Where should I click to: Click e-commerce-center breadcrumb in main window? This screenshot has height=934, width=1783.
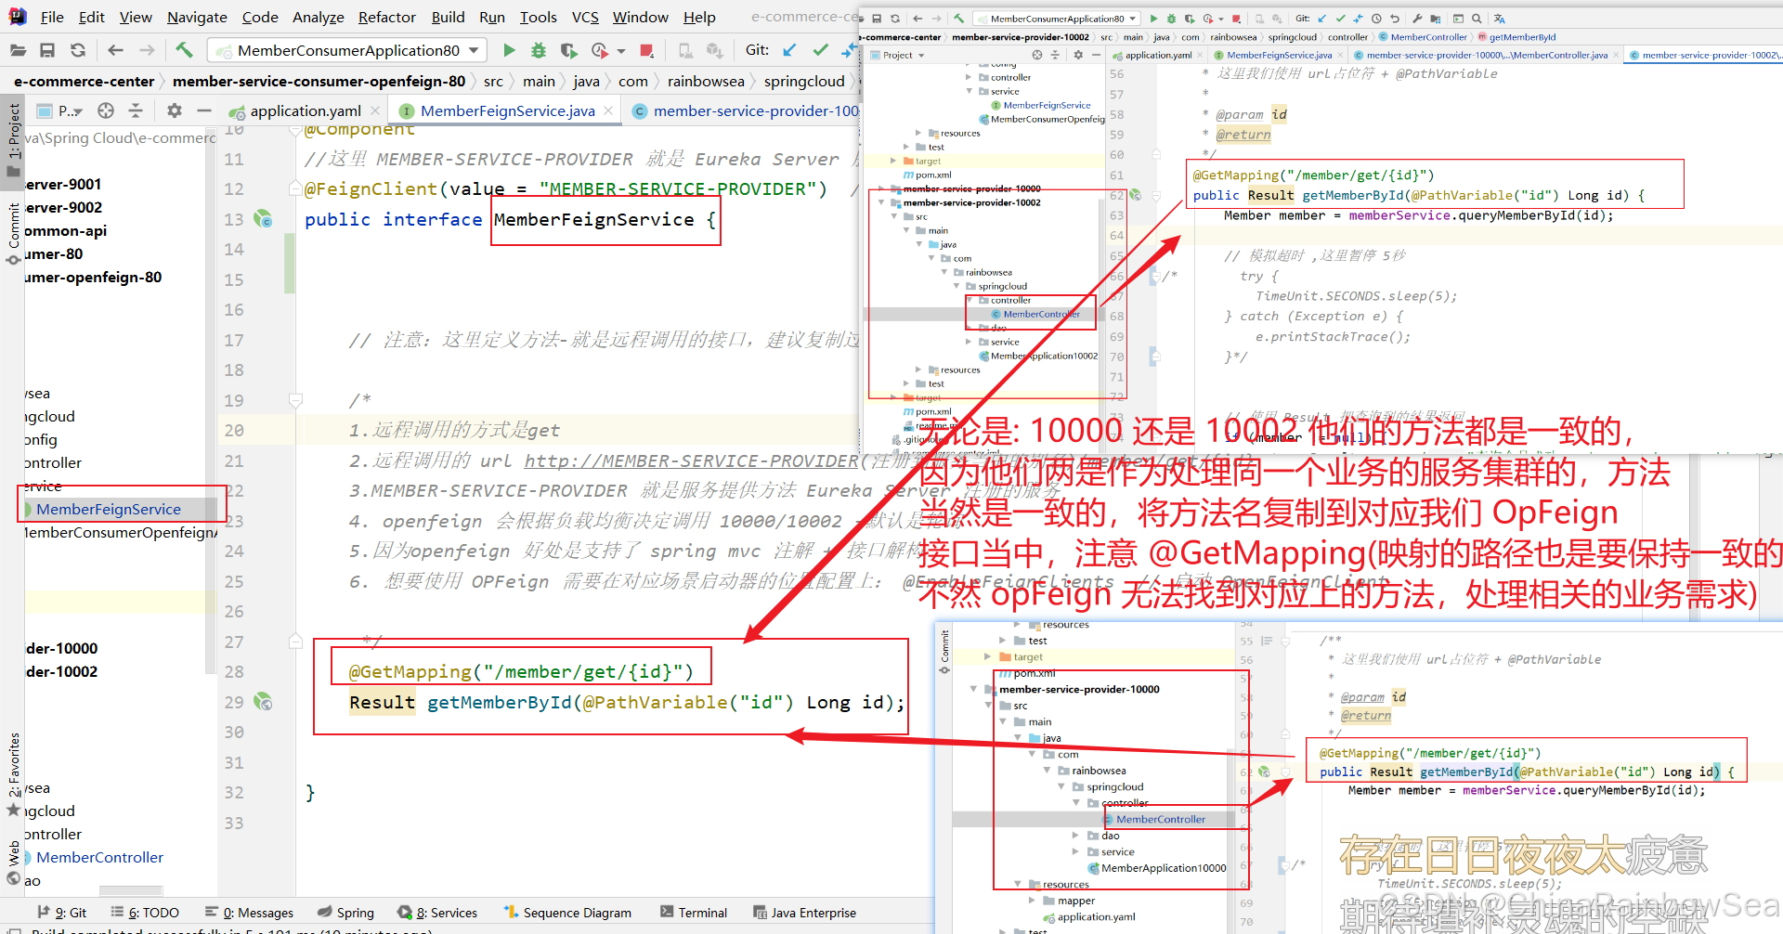click(x=84, y=82)
